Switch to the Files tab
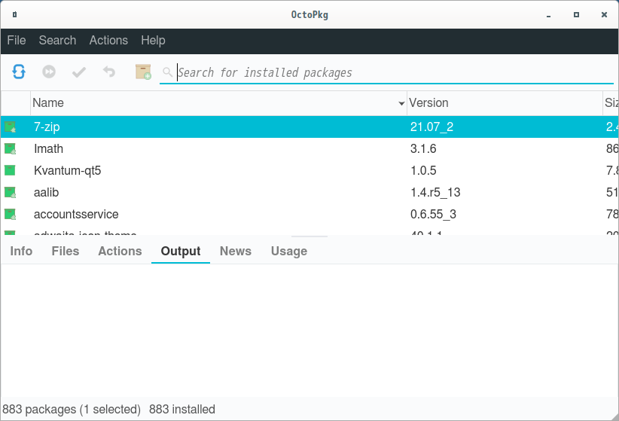 pyautogui.click(x=66, y=252)
